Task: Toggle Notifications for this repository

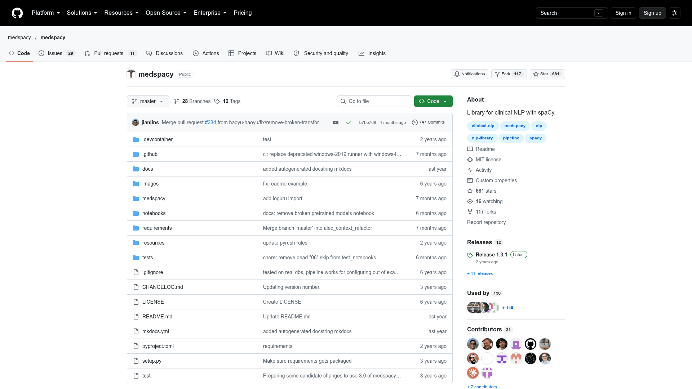Action: click(470, 74)
